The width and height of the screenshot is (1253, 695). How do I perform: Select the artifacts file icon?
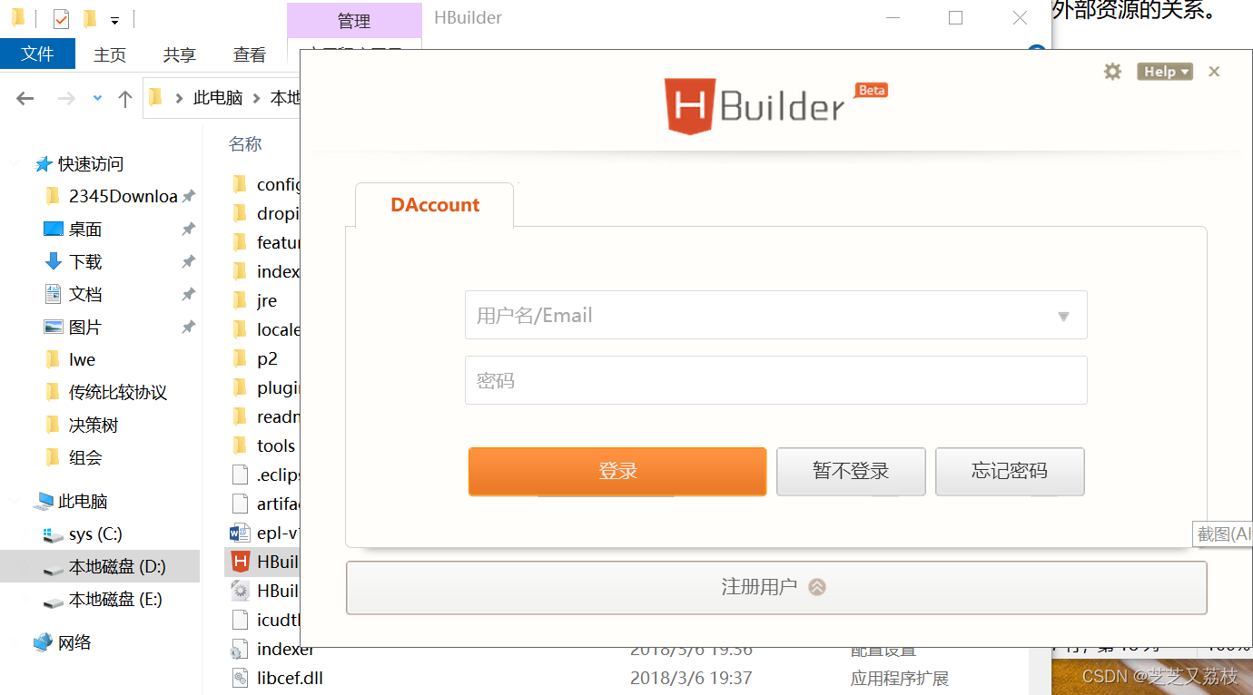point(240,504)
